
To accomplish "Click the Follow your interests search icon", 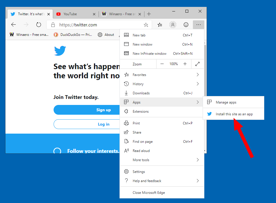I will coord(57,151).
